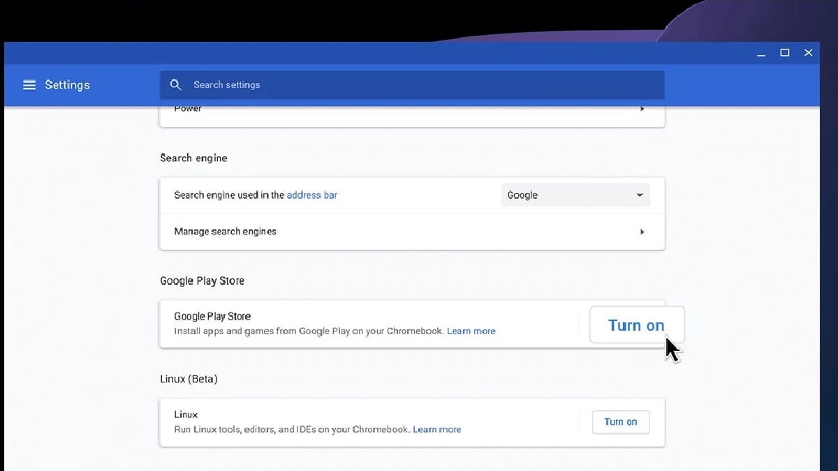The image size is (838, 471).
Task: Open Learn more for Google Play Store
Action: (471, 331)
